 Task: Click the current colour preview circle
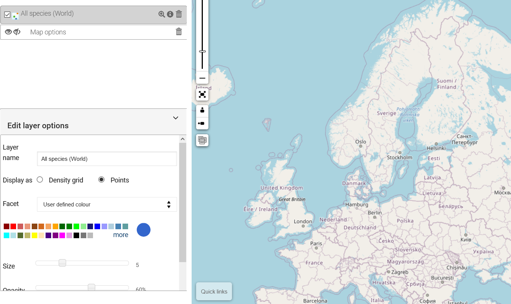click(x=143, y=230)
